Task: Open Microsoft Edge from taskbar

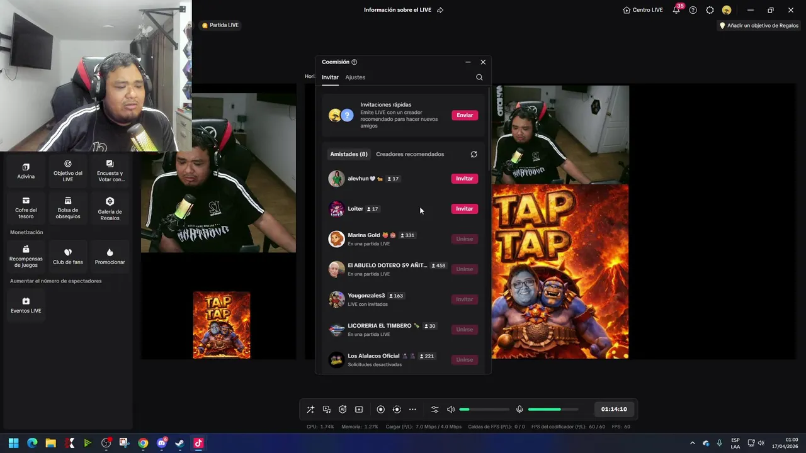Action: pos(32,443)
